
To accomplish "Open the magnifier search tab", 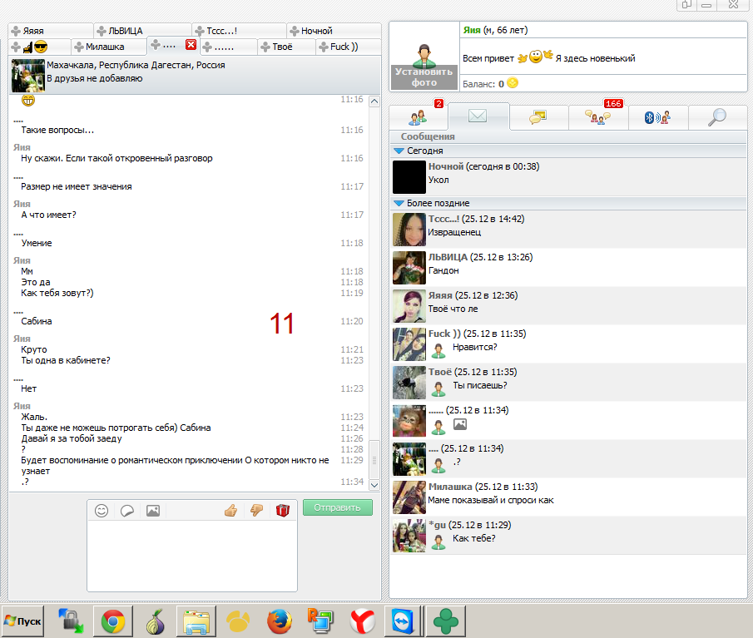I will (717, 116).
